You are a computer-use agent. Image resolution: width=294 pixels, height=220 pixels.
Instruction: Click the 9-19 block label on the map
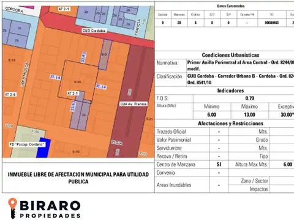pyautogui.click(x=12, y=60)
